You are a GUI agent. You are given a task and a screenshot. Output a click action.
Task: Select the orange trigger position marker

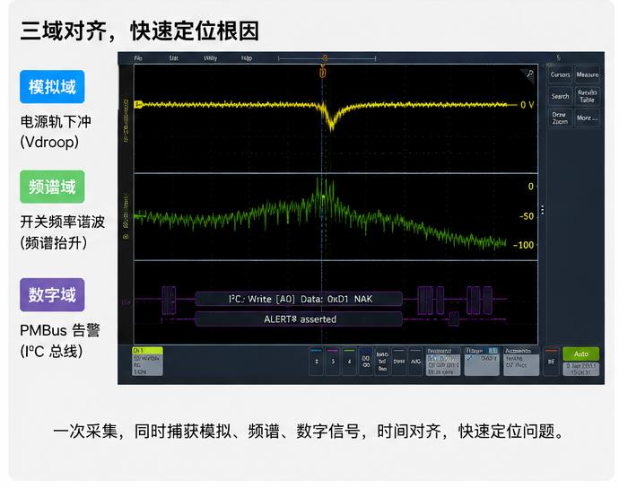(323, 73)
